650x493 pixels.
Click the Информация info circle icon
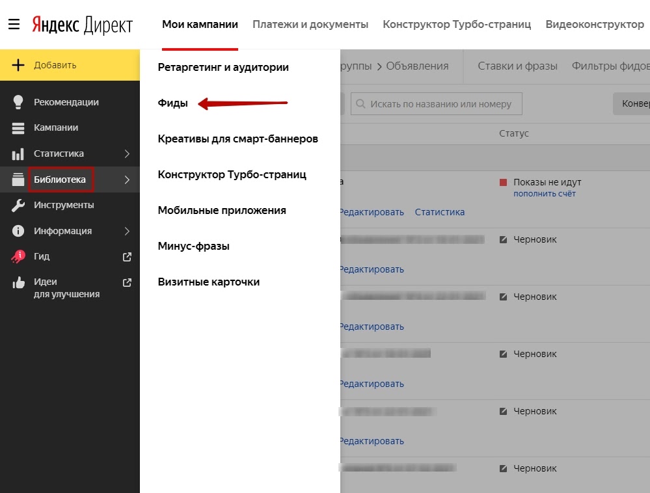click(x=18, y=231)
